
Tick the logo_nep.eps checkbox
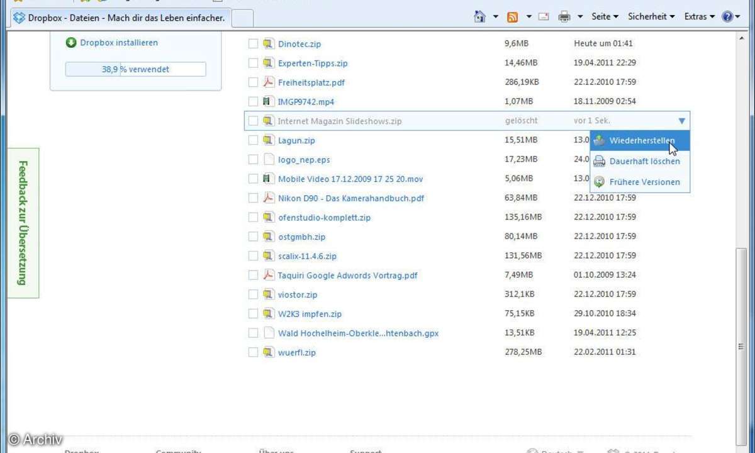(253, 160)
